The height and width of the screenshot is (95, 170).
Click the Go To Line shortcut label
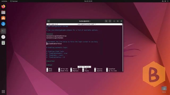tap(113, 71)
